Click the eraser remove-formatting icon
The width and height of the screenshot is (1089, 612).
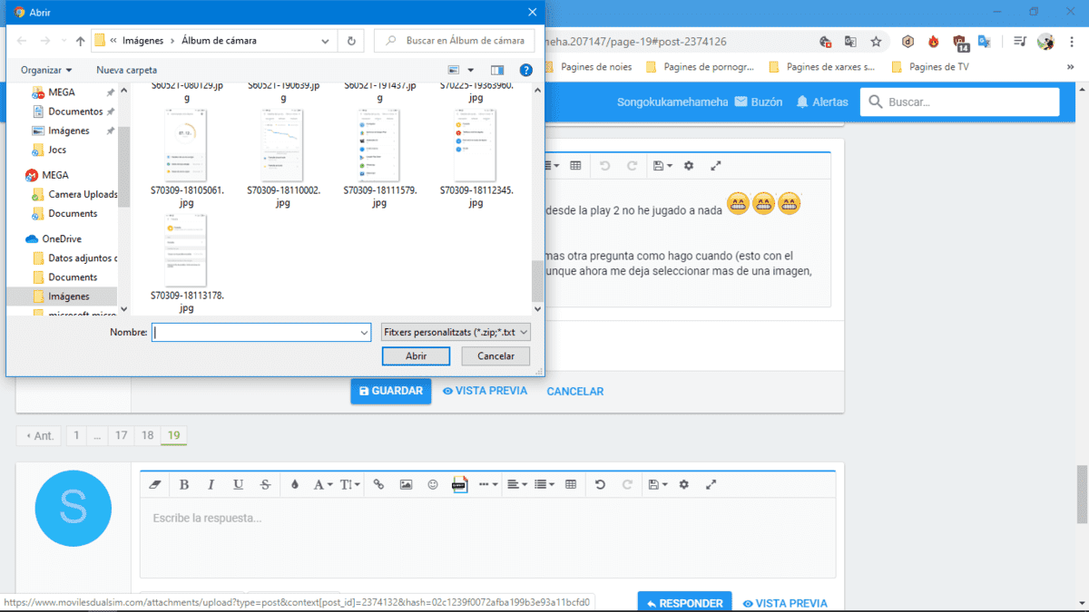coord(154,485)
